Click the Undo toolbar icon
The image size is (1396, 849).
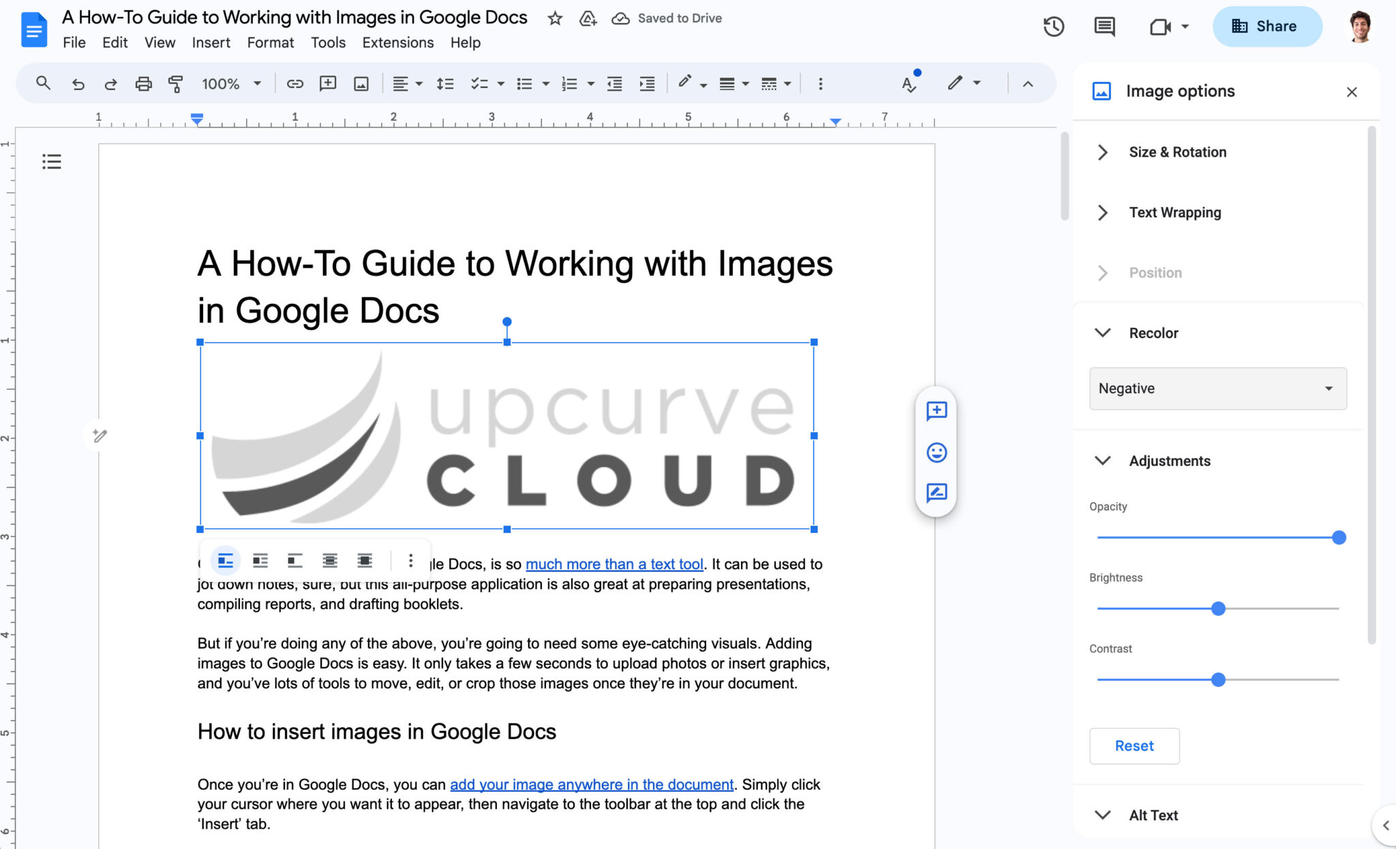point(78,83)
